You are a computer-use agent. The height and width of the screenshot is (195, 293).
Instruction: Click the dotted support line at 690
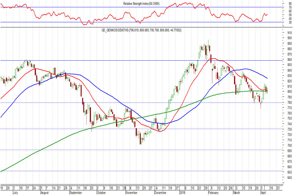click(141, 150)
